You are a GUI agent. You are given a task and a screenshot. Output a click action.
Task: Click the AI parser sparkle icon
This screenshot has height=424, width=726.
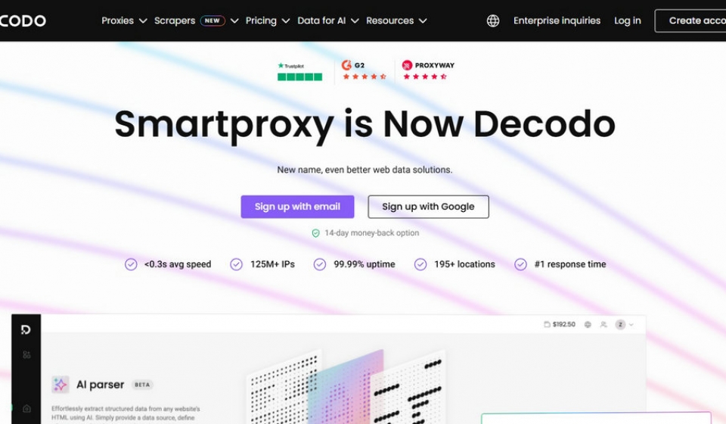pos(60,385)
